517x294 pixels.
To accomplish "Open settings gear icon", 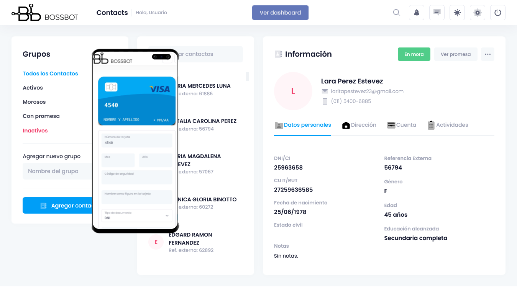I will [478, 13].
